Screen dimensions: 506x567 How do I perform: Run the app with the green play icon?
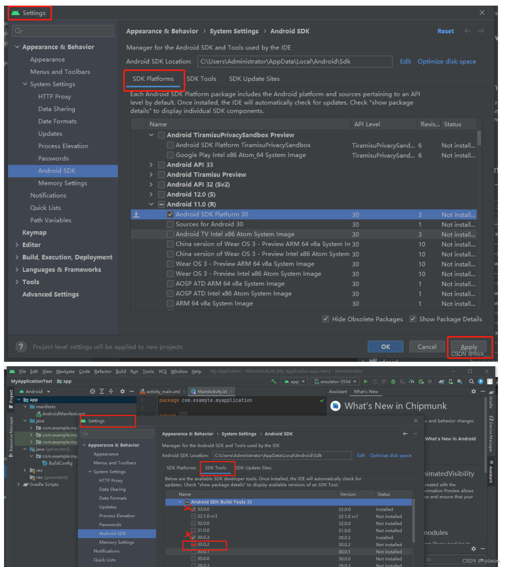point(365,381)
